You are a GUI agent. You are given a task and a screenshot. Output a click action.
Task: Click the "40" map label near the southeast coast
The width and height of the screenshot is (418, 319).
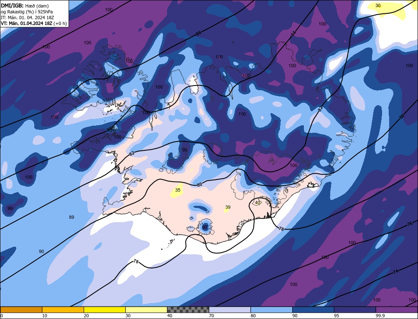(257, 203)
